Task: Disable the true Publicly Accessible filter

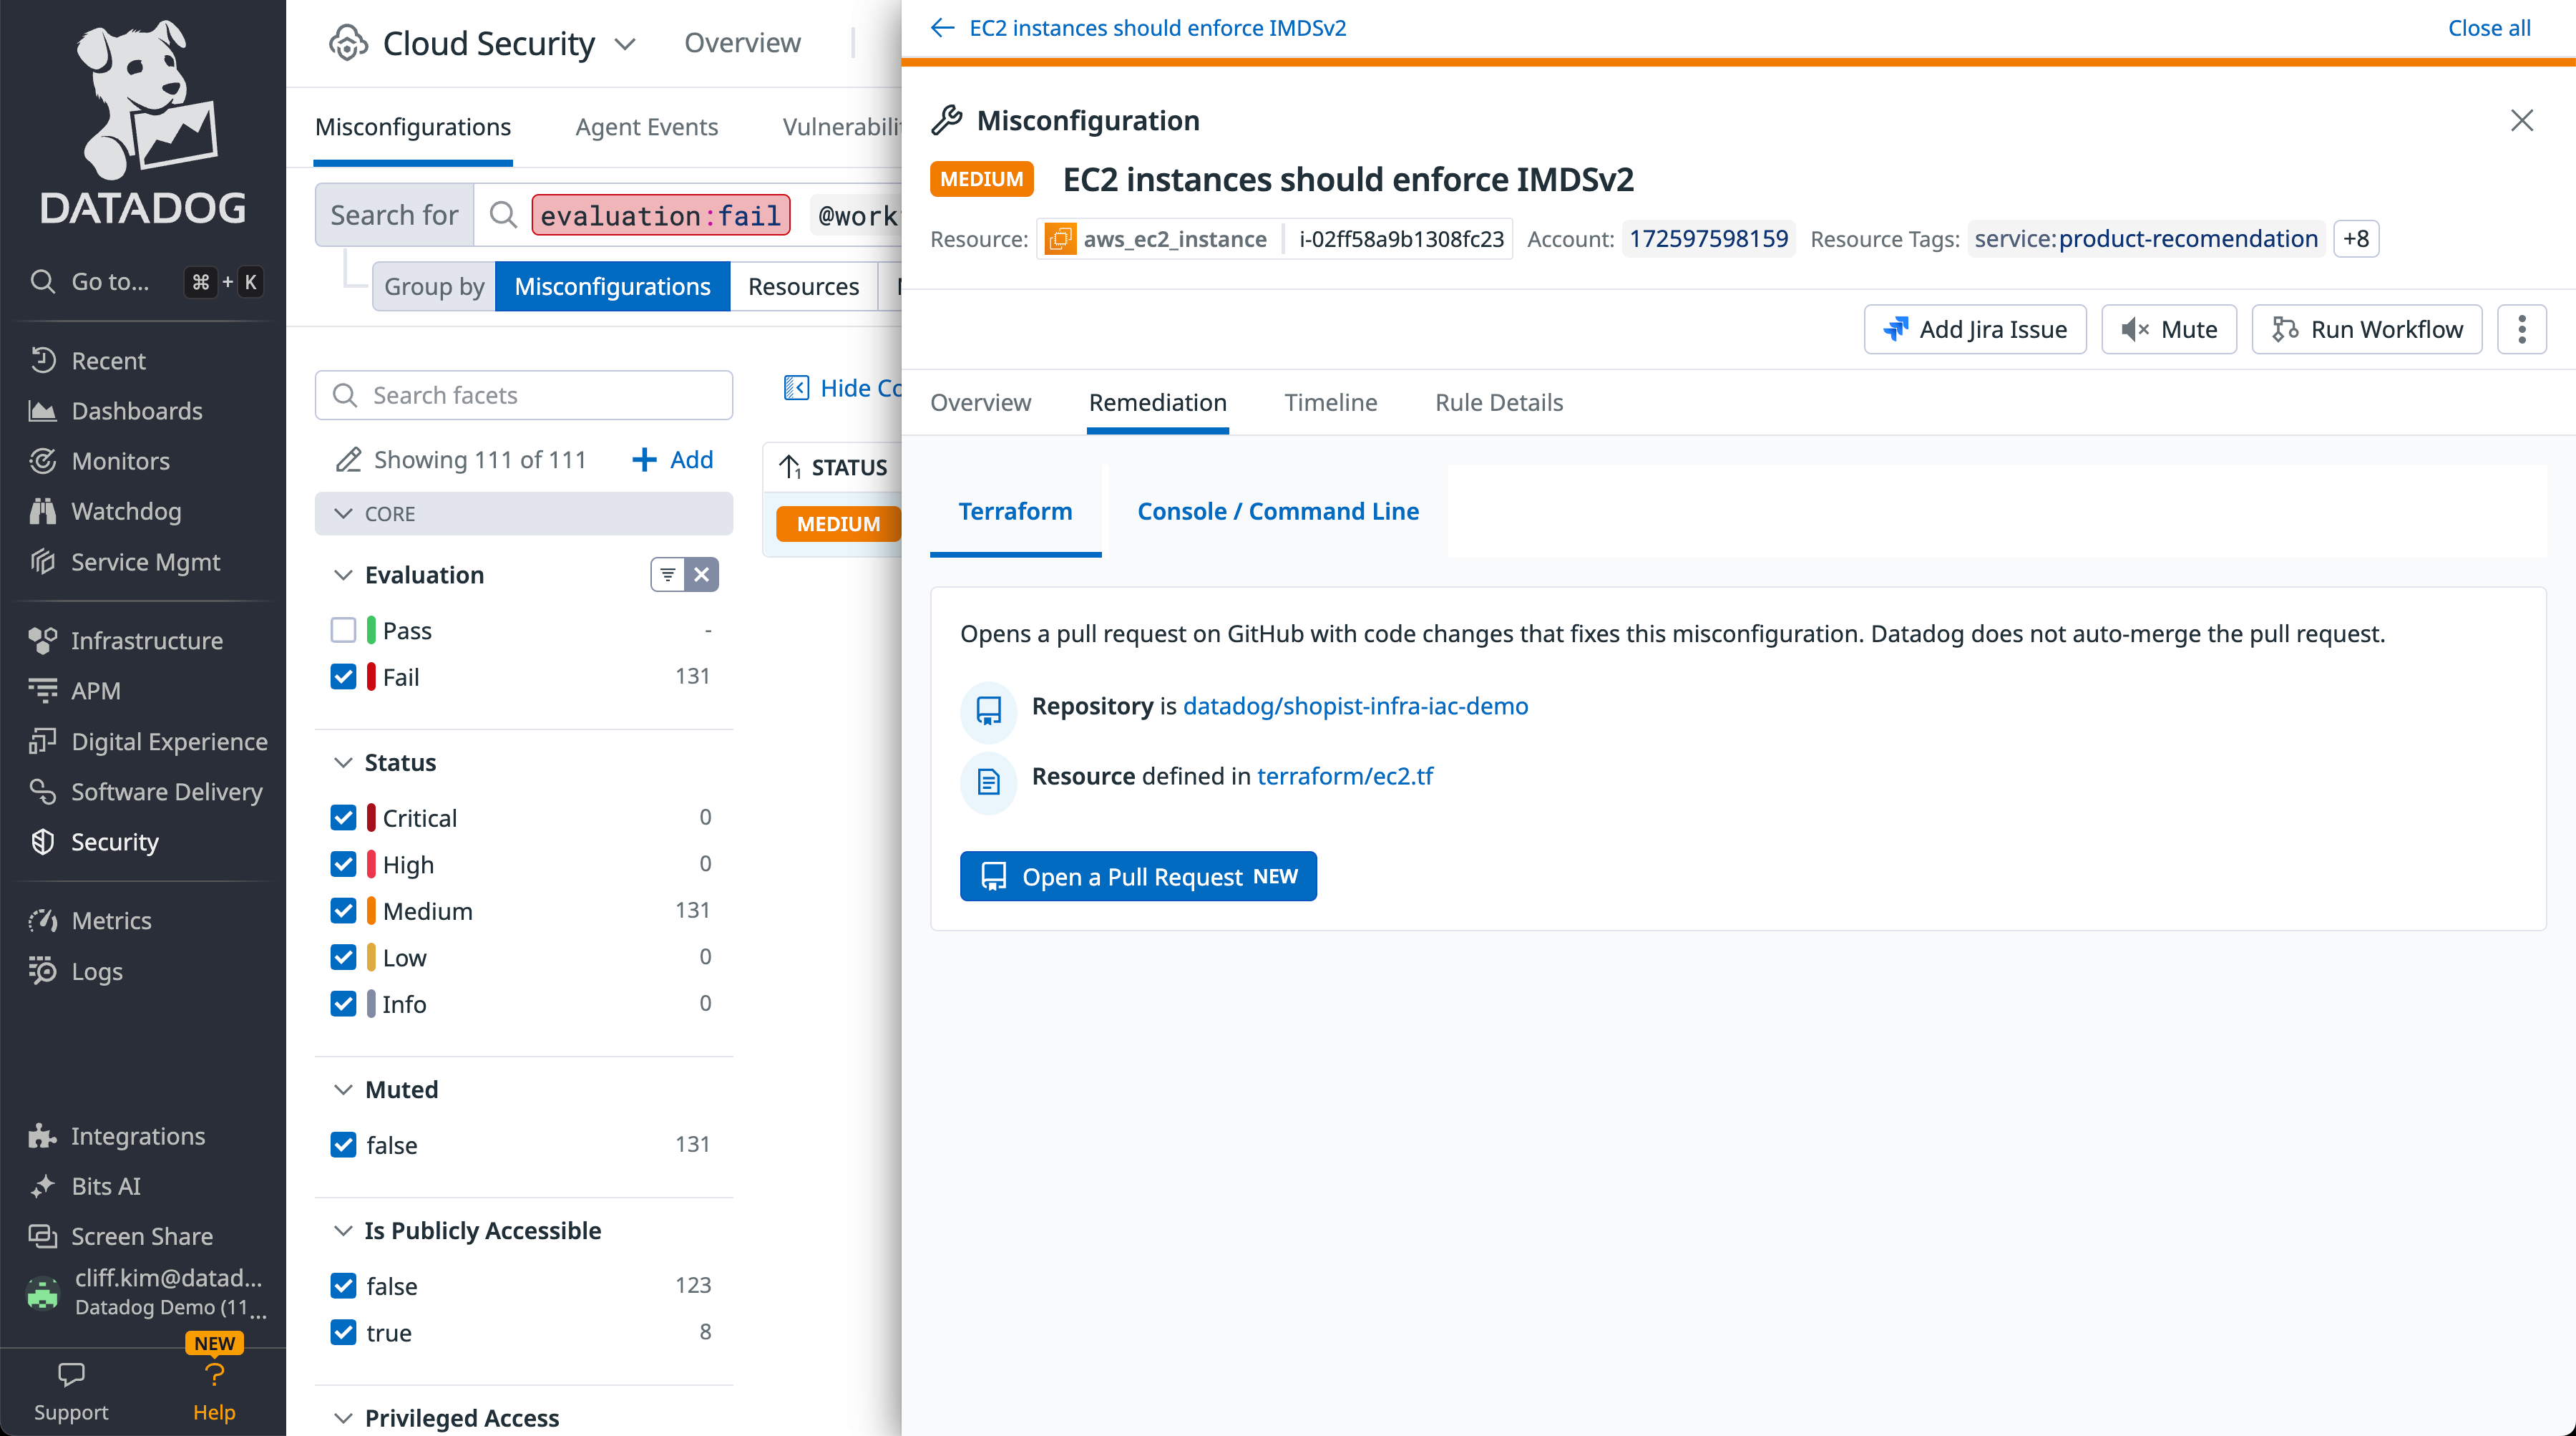Action: click(344, 1333)
